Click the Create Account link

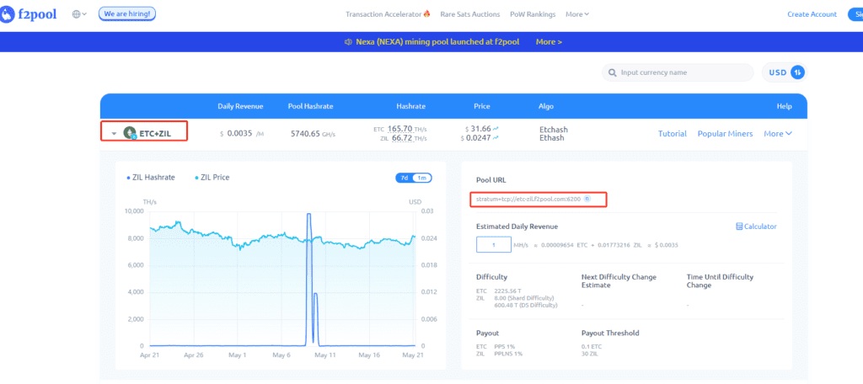(x=812, y=14)
